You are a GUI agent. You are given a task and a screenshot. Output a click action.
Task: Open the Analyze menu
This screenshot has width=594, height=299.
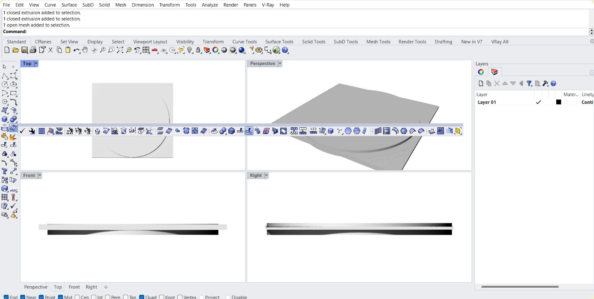210,5
